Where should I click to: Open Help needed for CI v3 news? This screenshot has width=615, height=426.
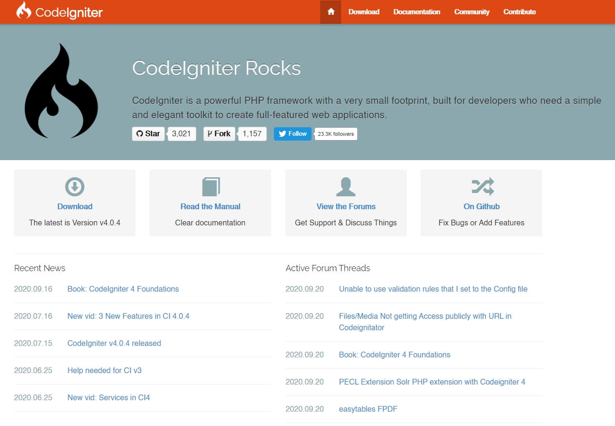pyautogui.click(x=104, y=370)
